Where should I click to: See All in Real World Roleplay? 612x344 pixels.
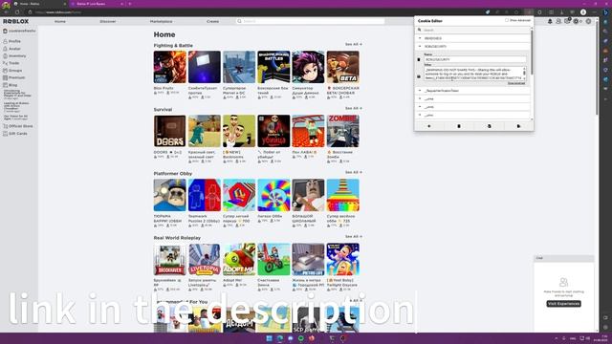(353, 237)
